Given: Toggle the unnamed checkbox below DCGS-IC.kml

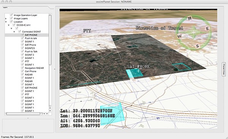Looking at the screenshot, I should (17, 28).
